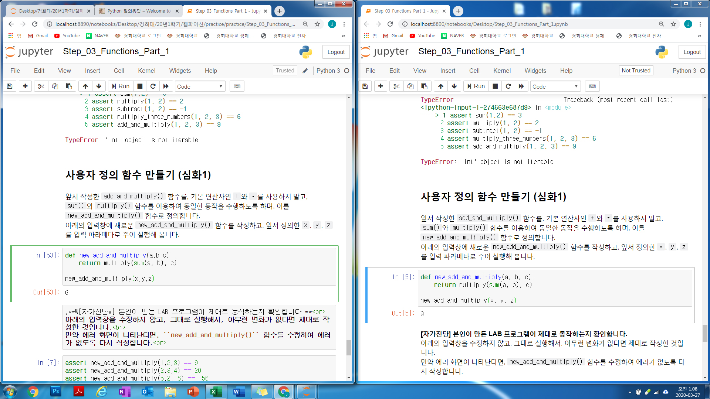
Task: Open command palette in right notebook
Action: point(592,86)
